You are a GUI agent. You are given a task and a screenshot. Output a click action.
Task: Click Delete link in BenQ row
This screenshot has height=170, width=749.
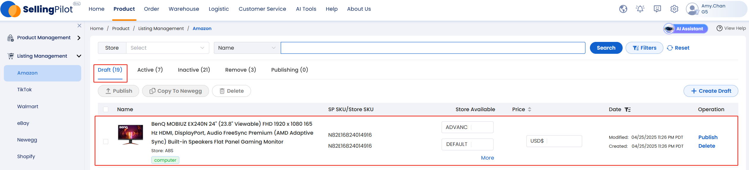pos(706,146)
